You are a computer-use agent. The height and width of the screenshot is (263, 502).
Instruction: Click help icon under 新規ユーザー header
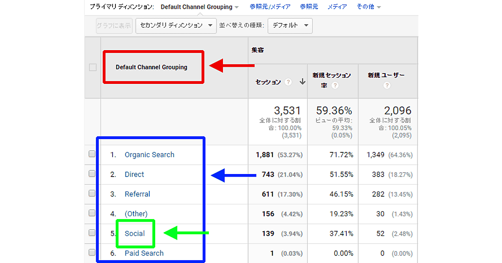[387, 86]
